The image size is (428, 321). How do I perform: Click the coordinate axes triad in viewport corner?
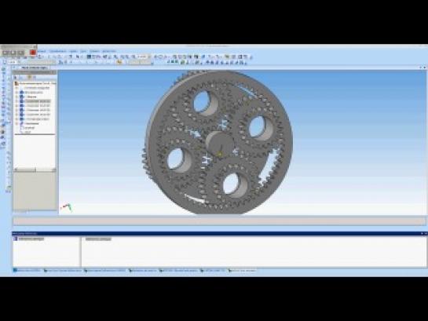tap(67, 207)
